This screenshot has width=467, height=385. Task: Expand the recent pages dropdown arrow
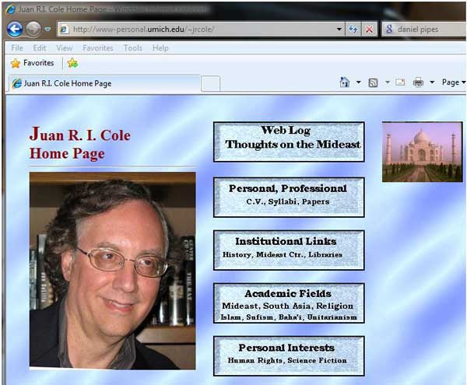[47, 30]
